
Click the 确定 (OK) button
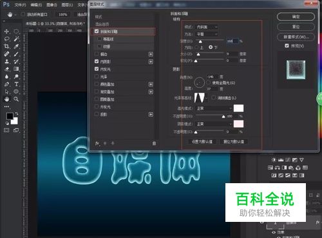pos(296,17)
